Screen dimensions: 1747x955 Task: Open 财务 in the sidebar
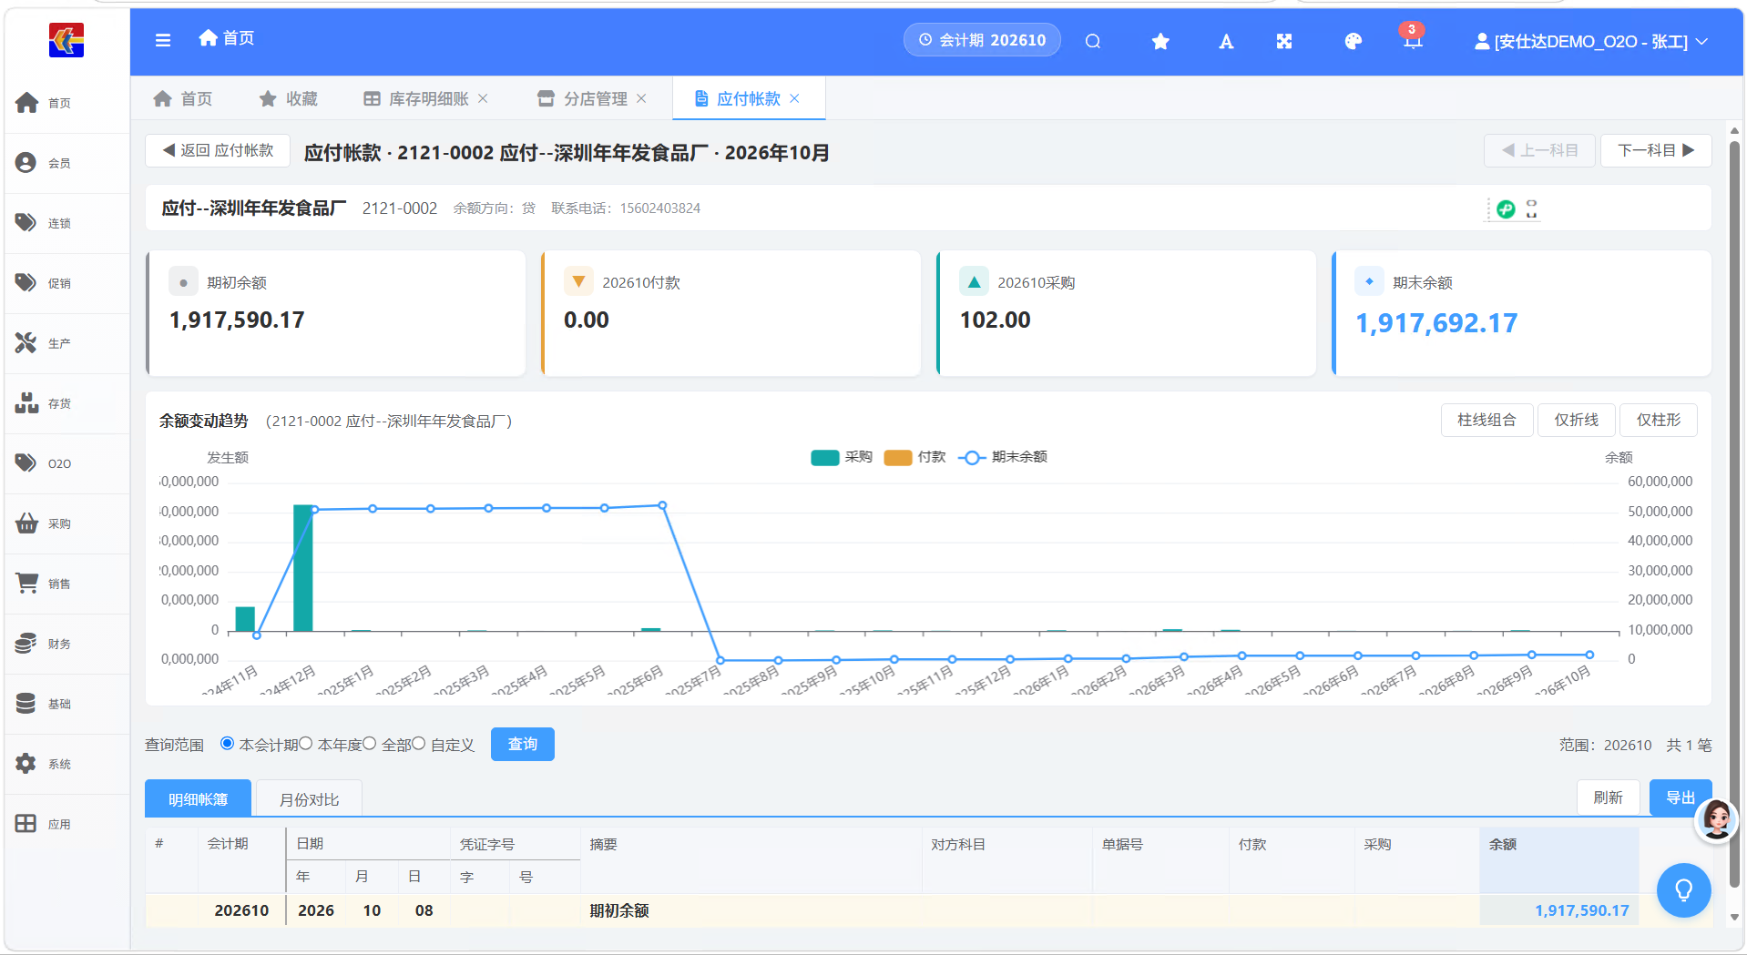point(66,644)
